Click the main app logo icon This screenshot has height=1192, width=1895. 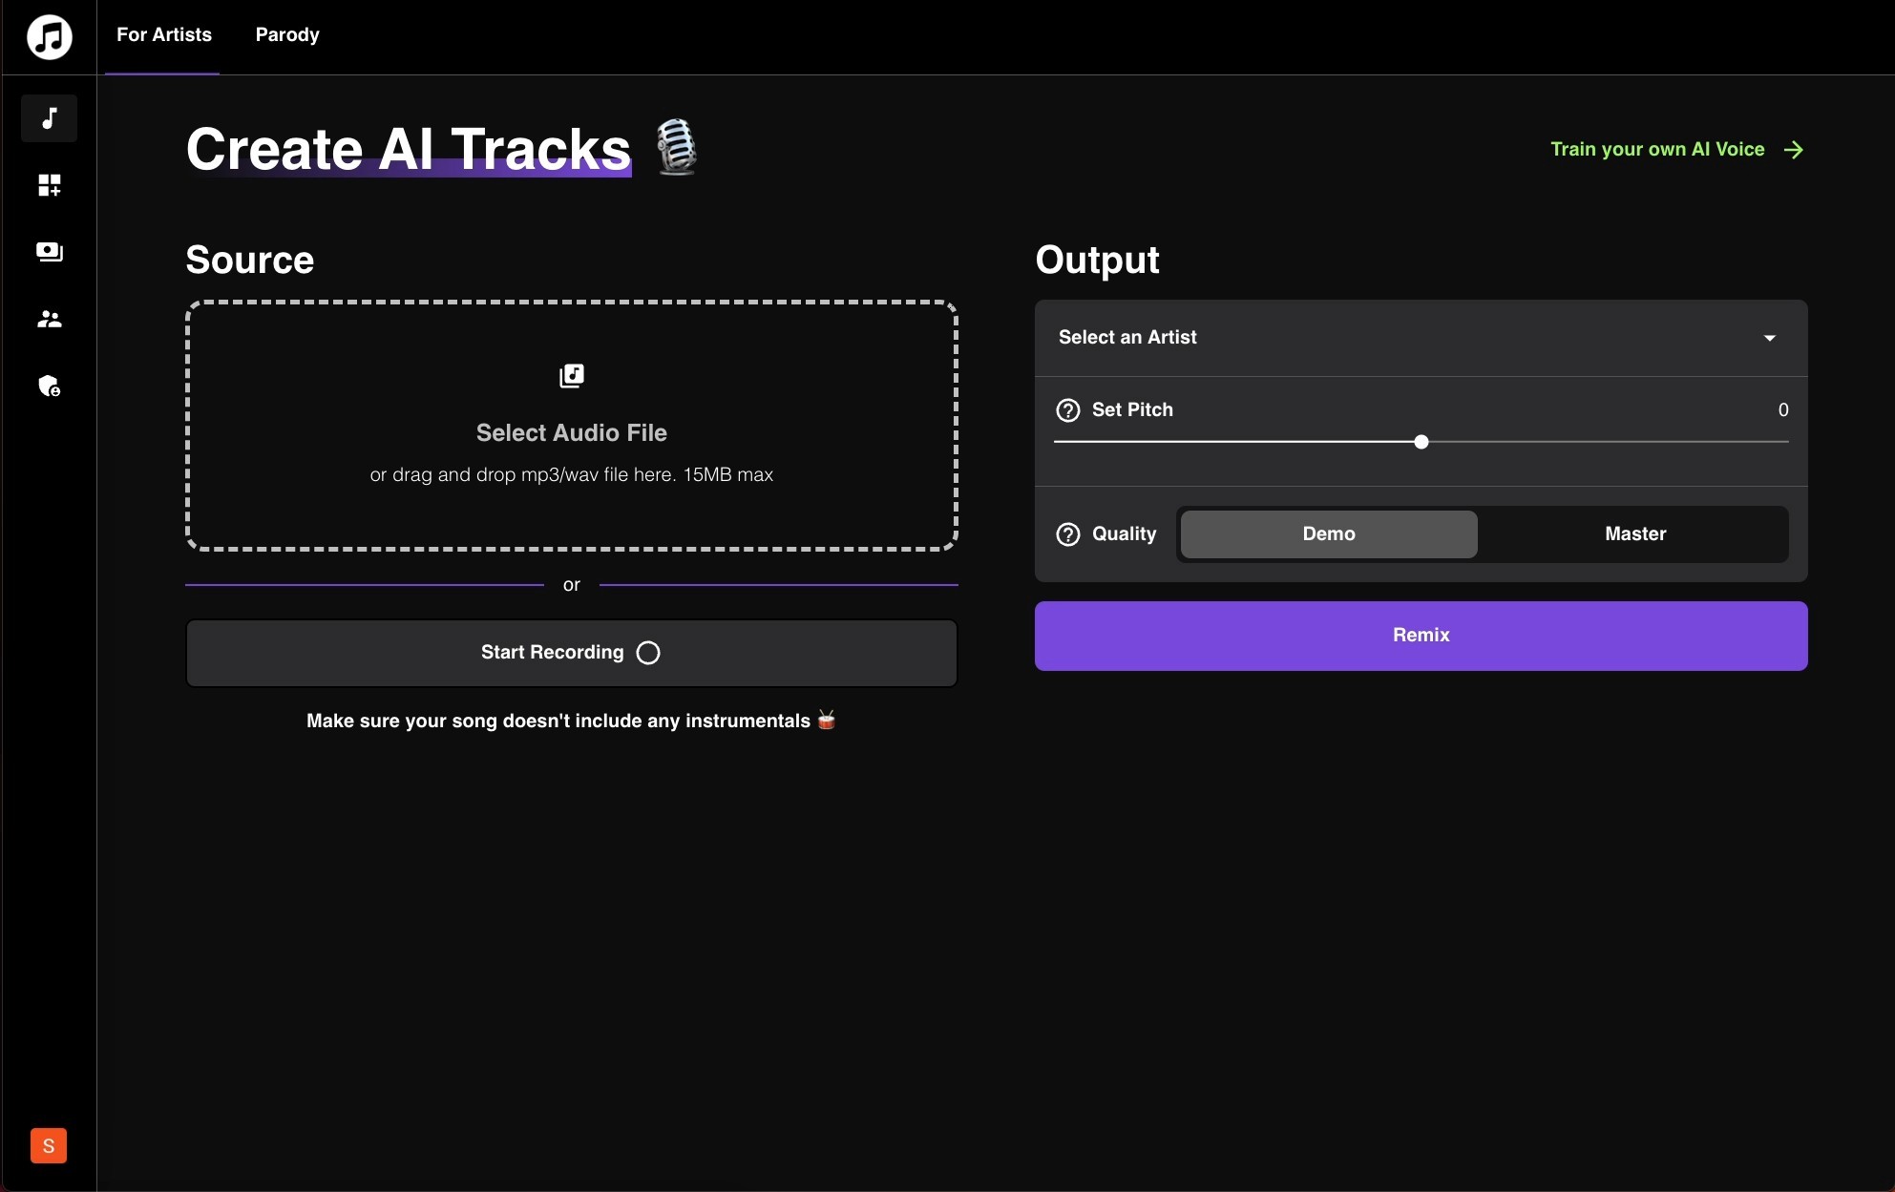(48, 35)
